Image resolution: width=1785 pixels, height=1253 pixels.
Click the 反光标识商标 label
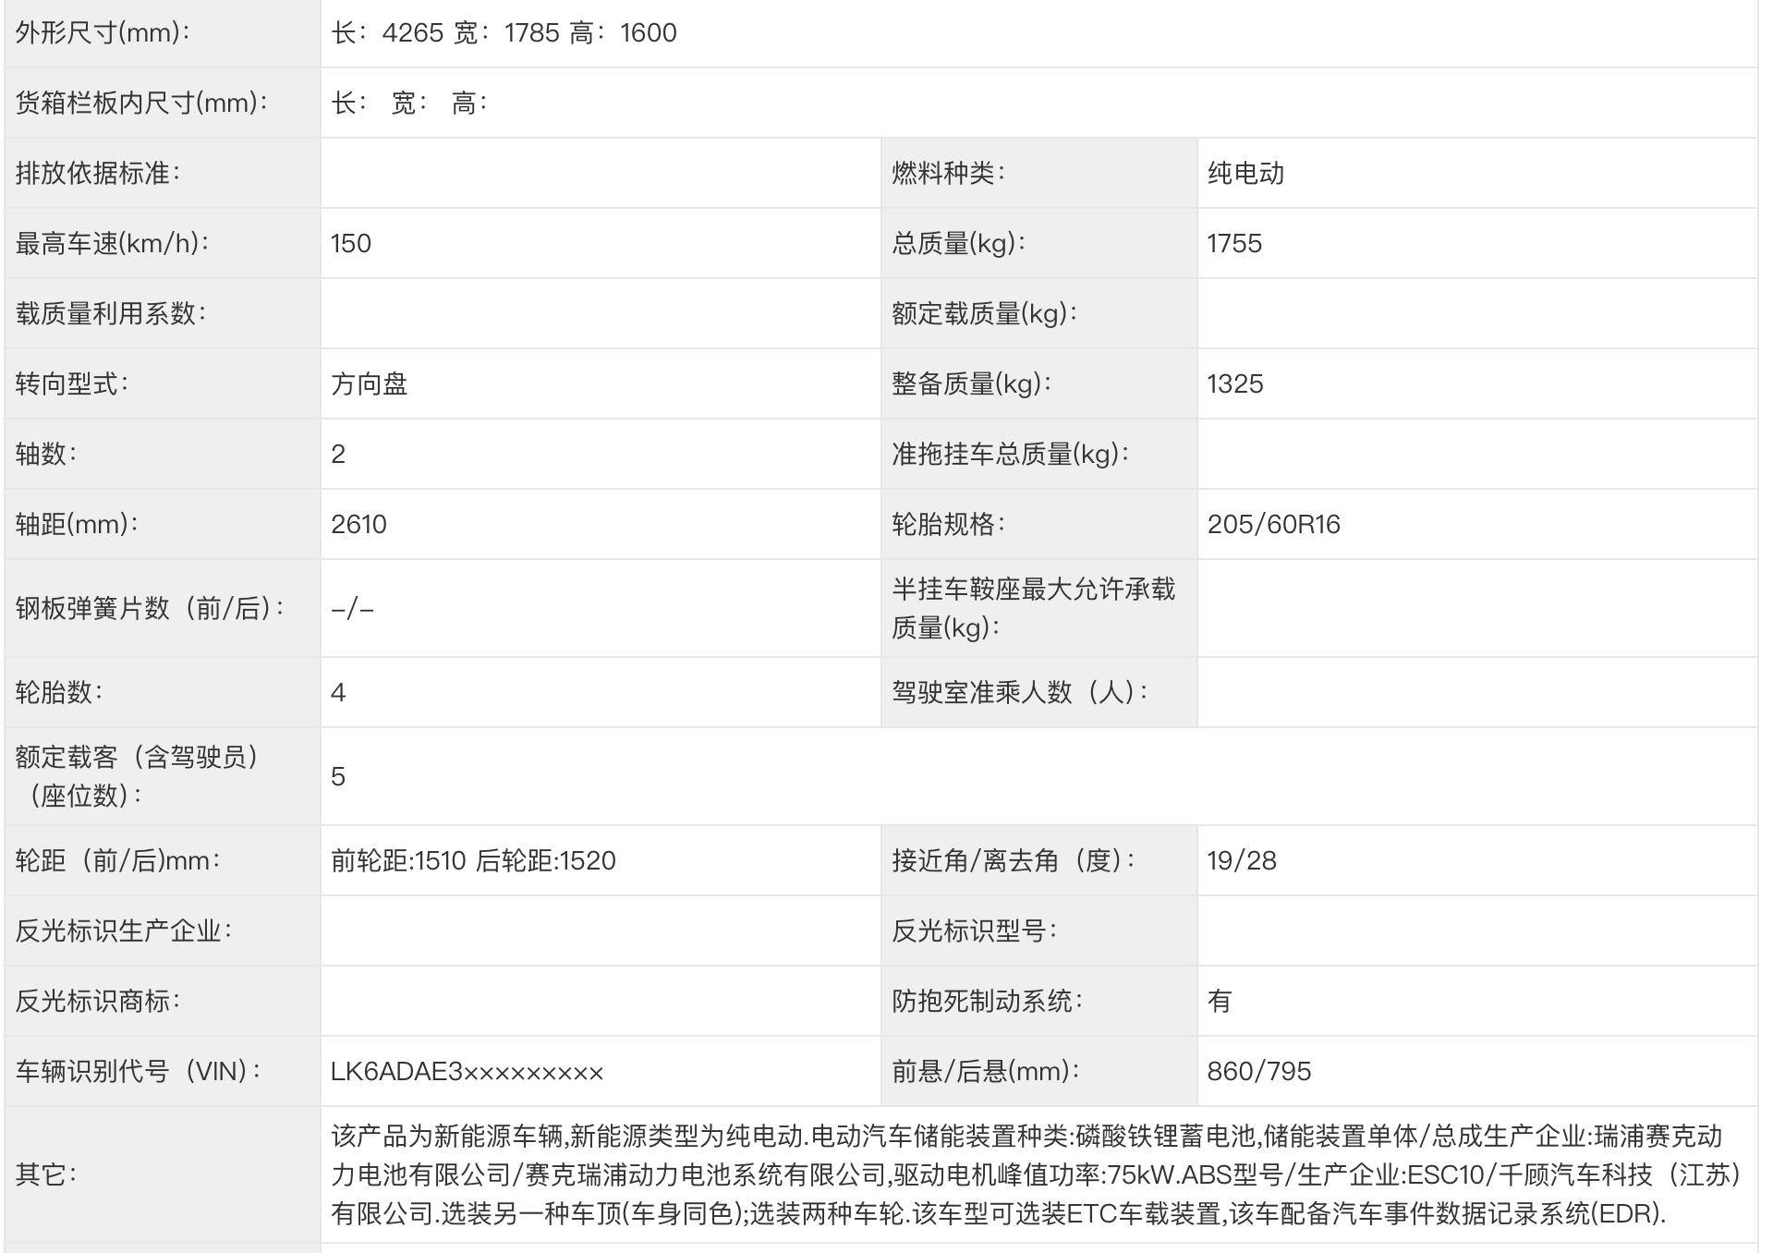pyautogui.click(x=97, y=1001)
